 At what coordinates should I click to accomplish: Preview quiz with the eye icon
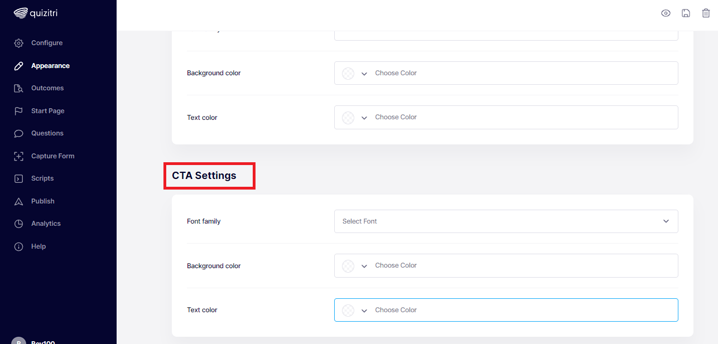tap(666, 13)
